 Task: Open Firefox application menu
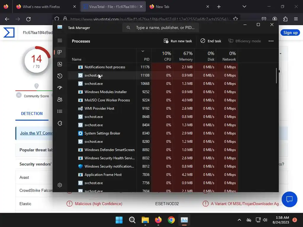coord(296,19)
